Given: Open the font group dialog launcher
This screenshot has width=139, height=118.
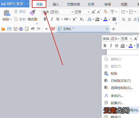Looking at the screenshot, I should click(x=116, y=23).
